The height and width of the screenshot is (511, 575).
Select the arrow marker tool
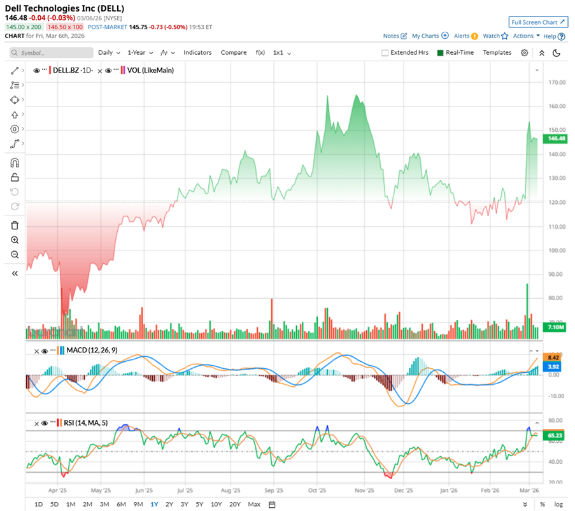click(14, 115)
